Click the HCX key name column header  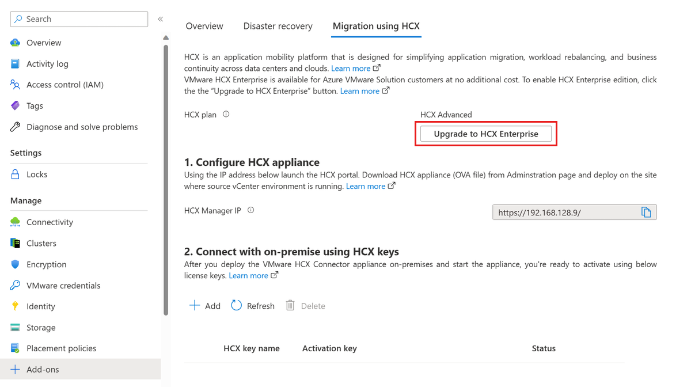(252, 348)
